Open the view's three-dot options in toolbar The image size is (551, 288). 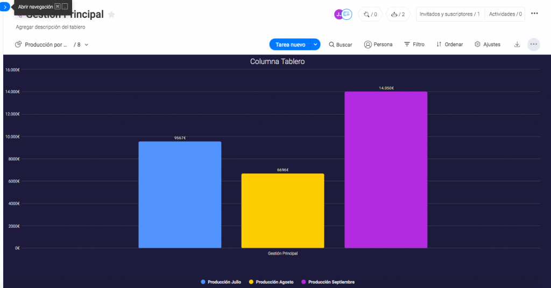533,45
